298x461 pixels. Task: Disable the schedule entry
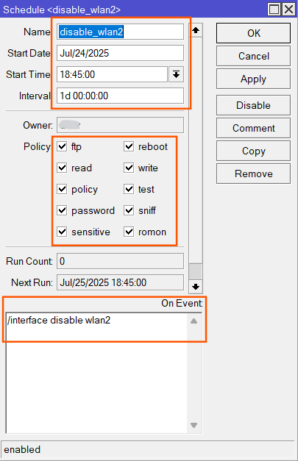(x=253, y=105)
